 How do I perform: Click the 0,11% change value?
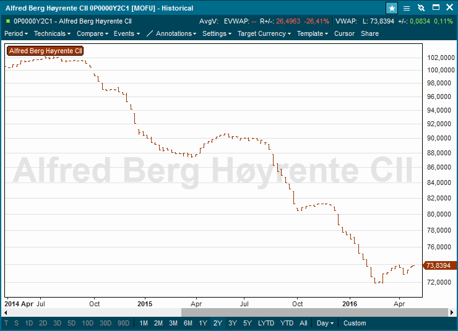tap(443, 21)
